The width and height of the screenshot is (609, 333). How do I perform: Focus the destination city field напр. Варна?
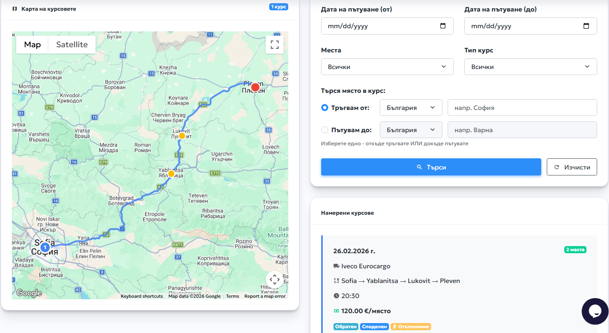pos(522,130)
